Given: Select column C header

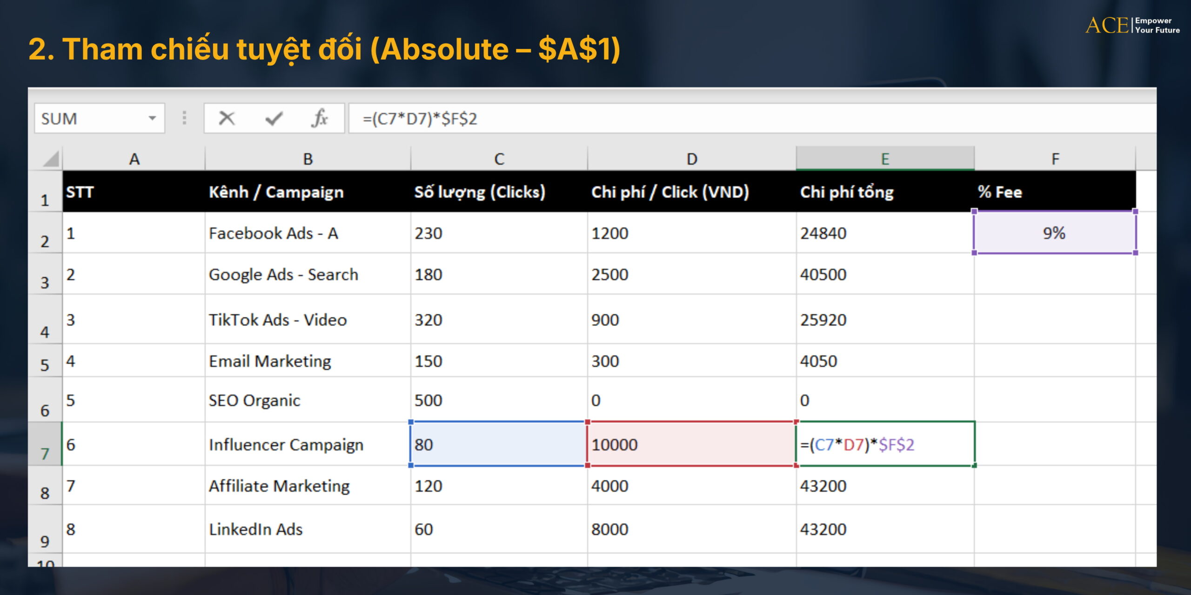Looking at the screenshot, I should tap(499, 159).
